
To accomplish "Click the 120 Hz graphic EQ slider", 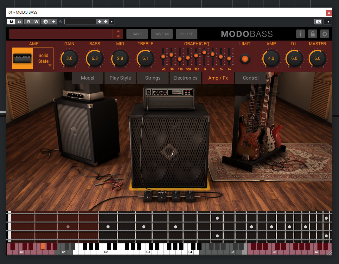I will (180, 59).
